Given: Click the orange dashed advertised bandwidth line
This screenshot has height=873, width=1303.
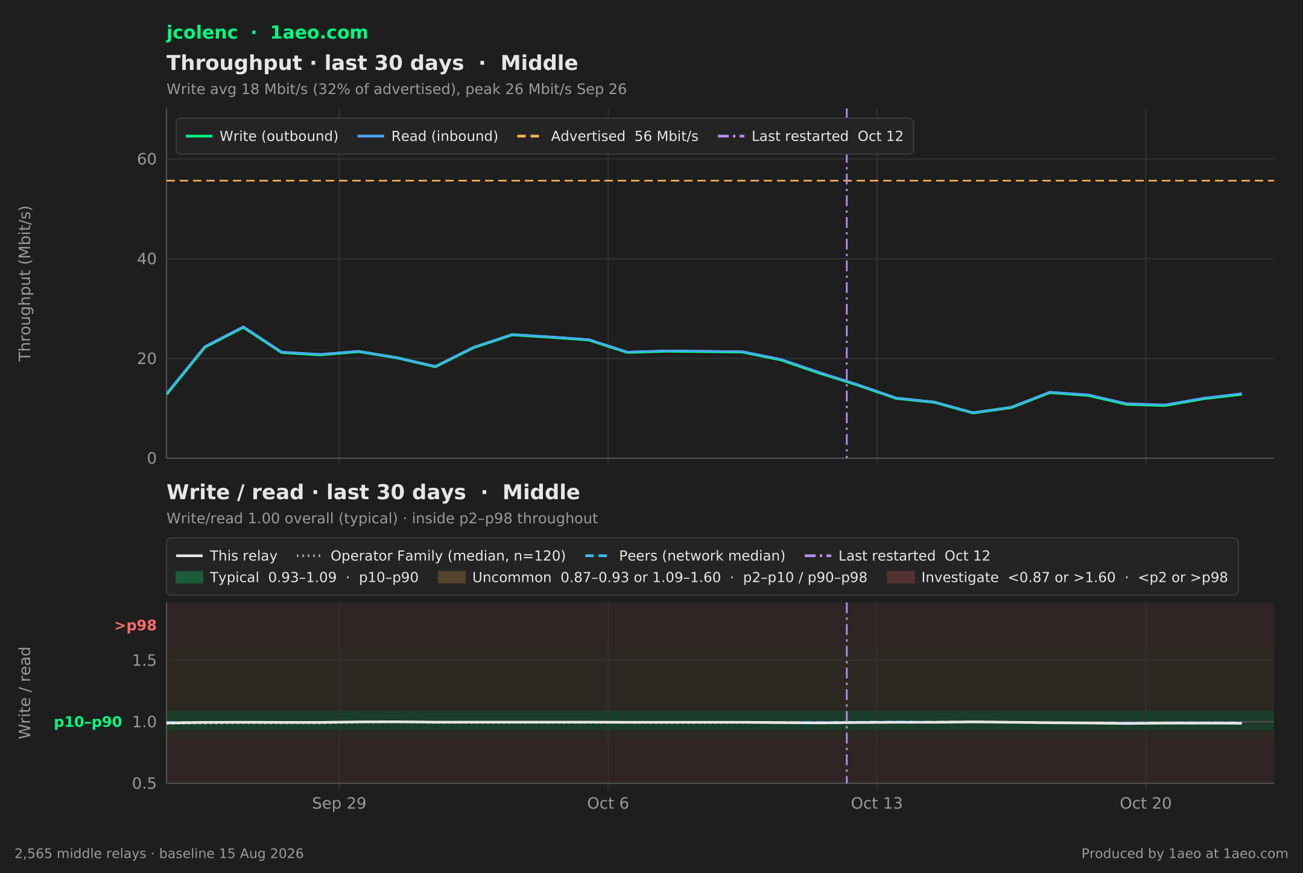Looking at the screenshot, I should (720, 180).
